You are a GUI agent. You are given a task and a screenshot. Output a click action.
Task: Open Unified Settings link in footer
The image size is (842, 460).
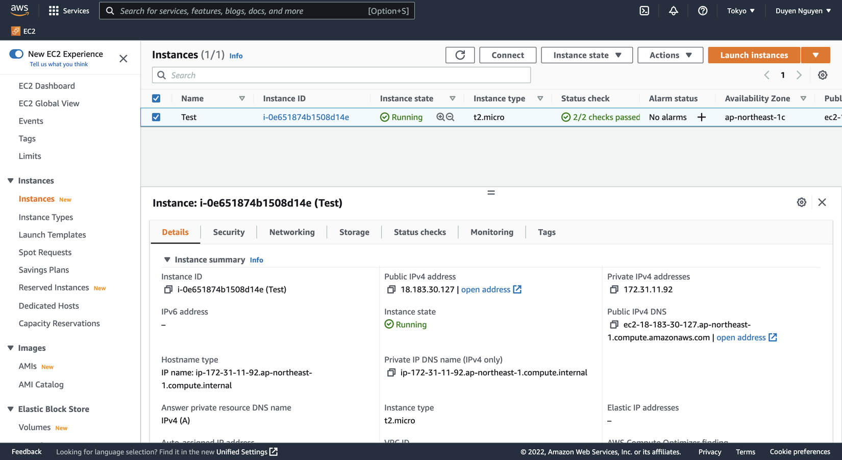[x=247, y=452]
